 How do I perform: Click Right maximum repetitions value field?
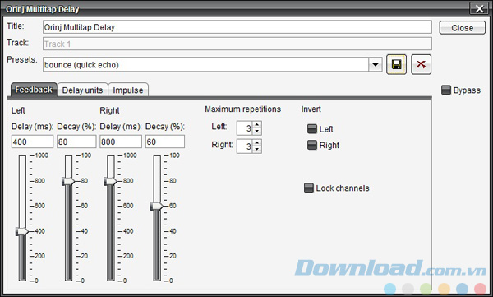pos(245,146)
